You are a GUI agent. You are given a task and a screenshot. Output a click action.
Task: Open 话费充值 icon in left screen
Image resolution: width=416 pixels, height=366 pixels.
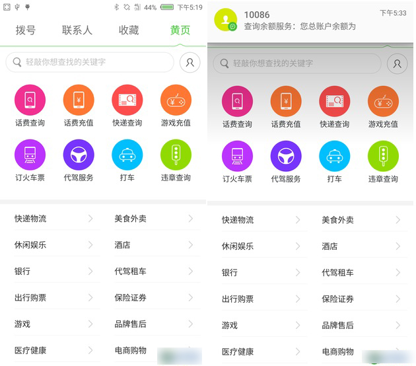[79, 100]
